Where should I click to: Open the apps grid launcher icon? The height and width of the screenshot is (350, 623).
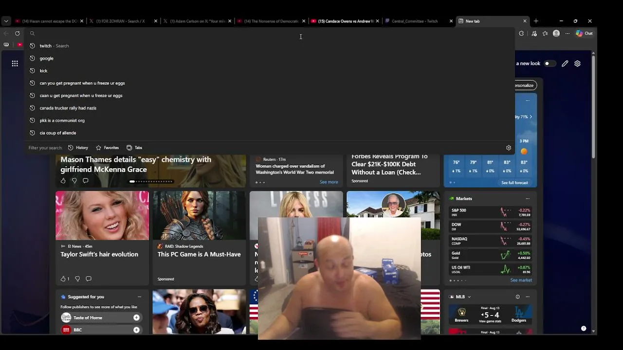pos(15,63)
